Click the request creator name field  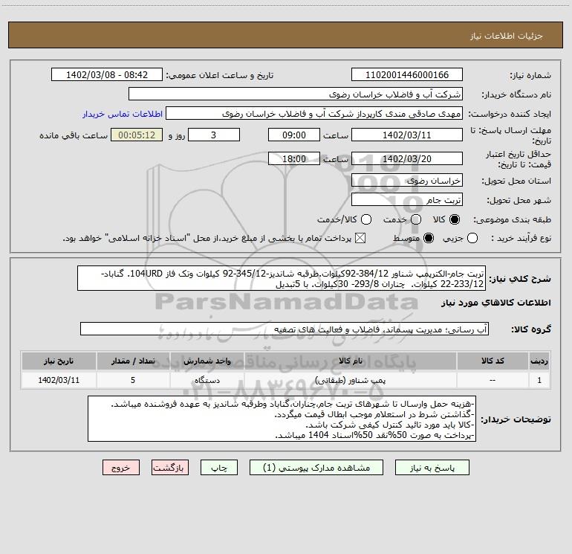(314, 113)
